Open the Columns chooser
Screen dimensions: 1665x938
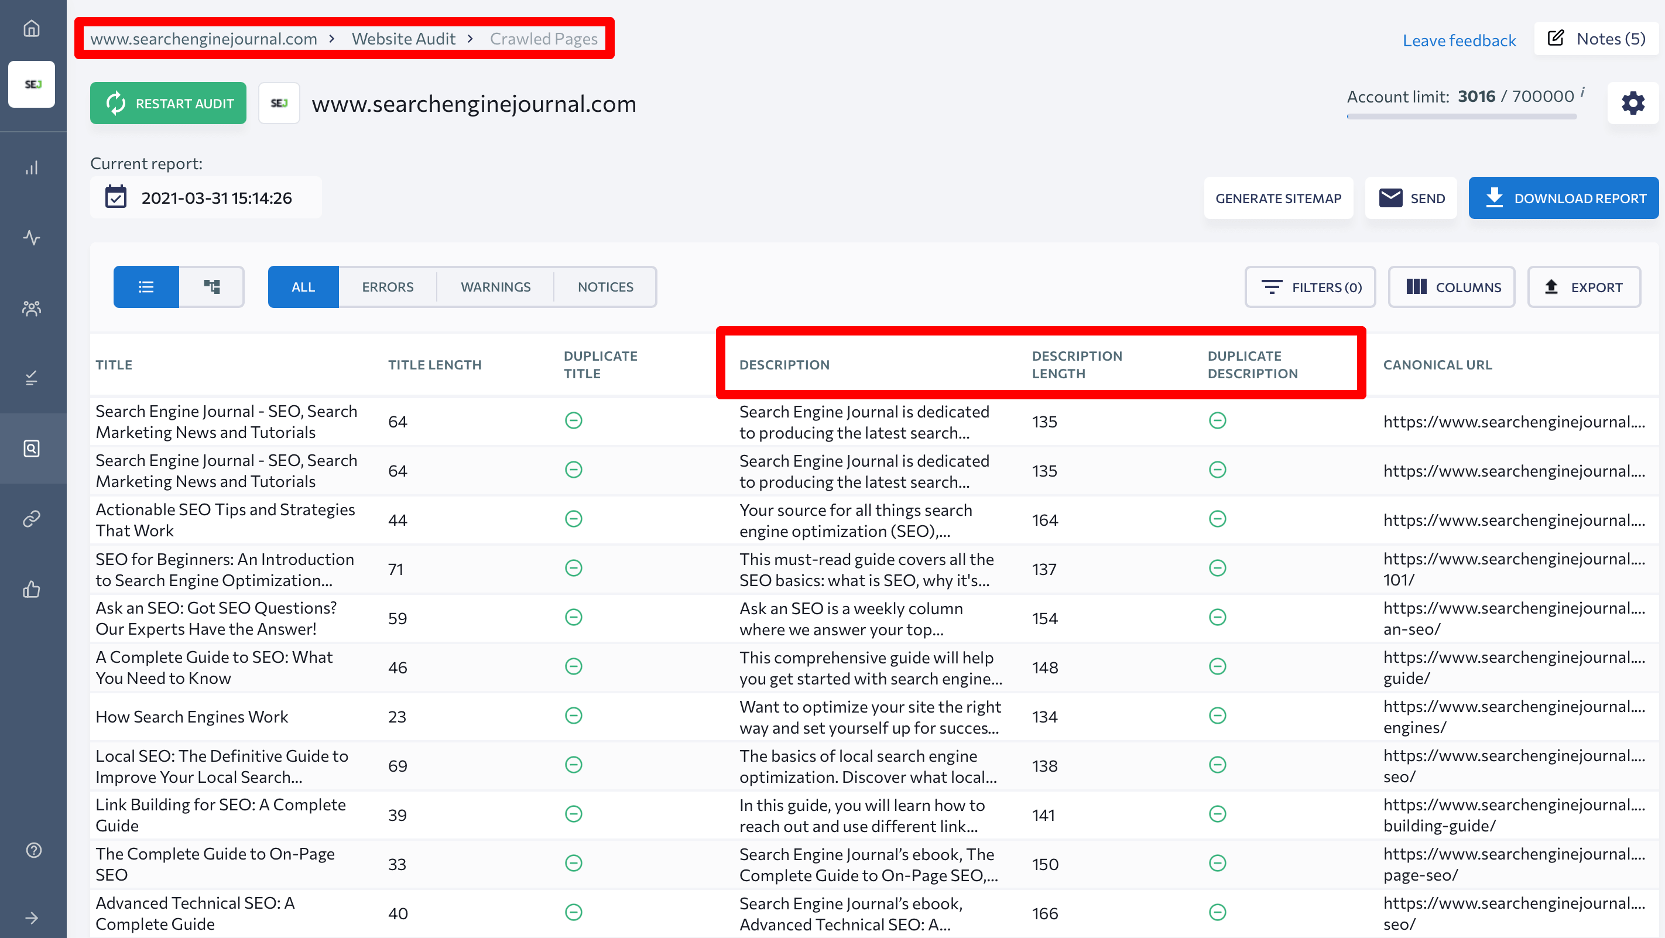click(x=1452, y=286)
